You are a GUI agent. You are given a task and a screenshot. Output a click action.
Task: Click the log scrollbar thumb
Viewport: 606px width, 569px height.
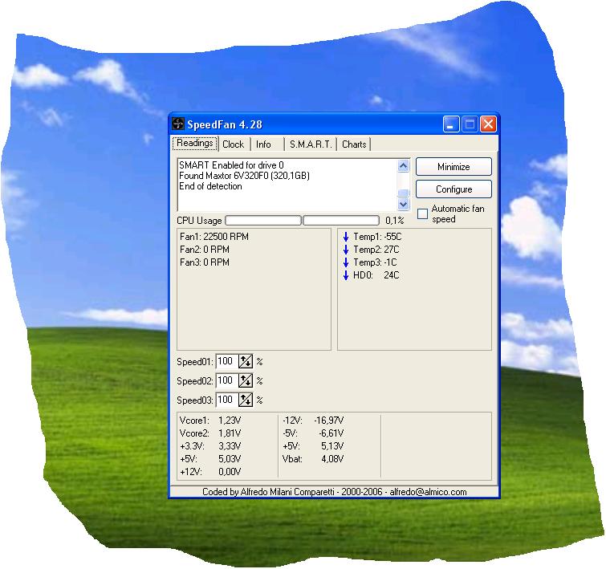point(403,193)
